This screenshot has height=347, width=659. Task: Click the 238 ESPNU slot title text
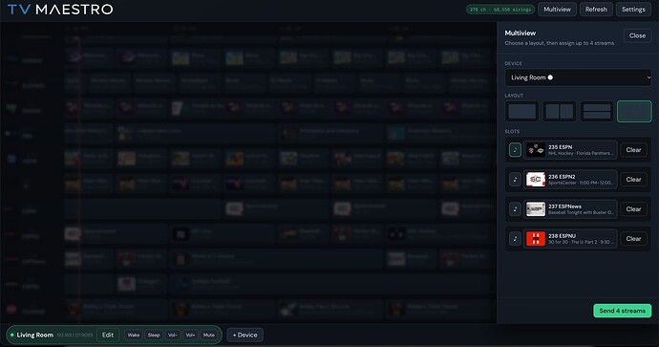[562, 236]
